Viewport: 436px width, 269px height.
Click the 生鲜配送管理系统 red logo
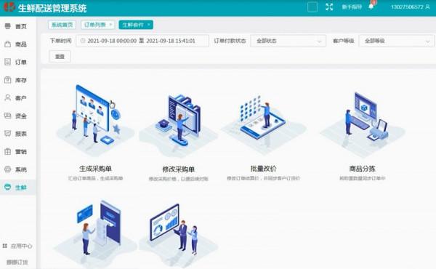9,7
